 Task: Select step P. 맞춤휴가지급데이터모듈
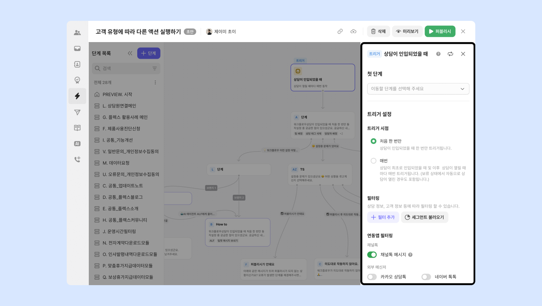click(126, 266)
